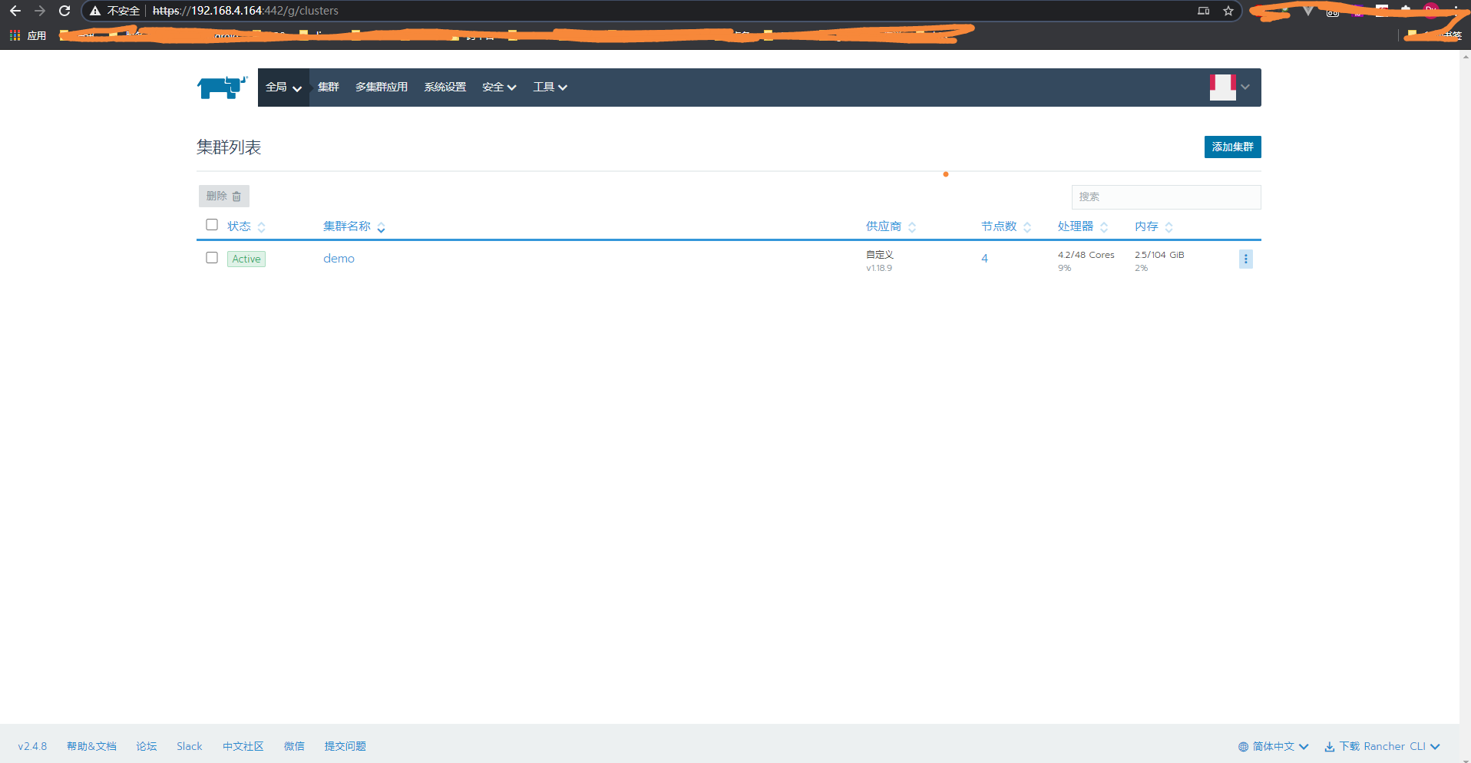Image resolution: width=1471 pixels, height=763 pixels.
Task: Open the apps grid in bookmarks bar
Action: tap(15, 35)
